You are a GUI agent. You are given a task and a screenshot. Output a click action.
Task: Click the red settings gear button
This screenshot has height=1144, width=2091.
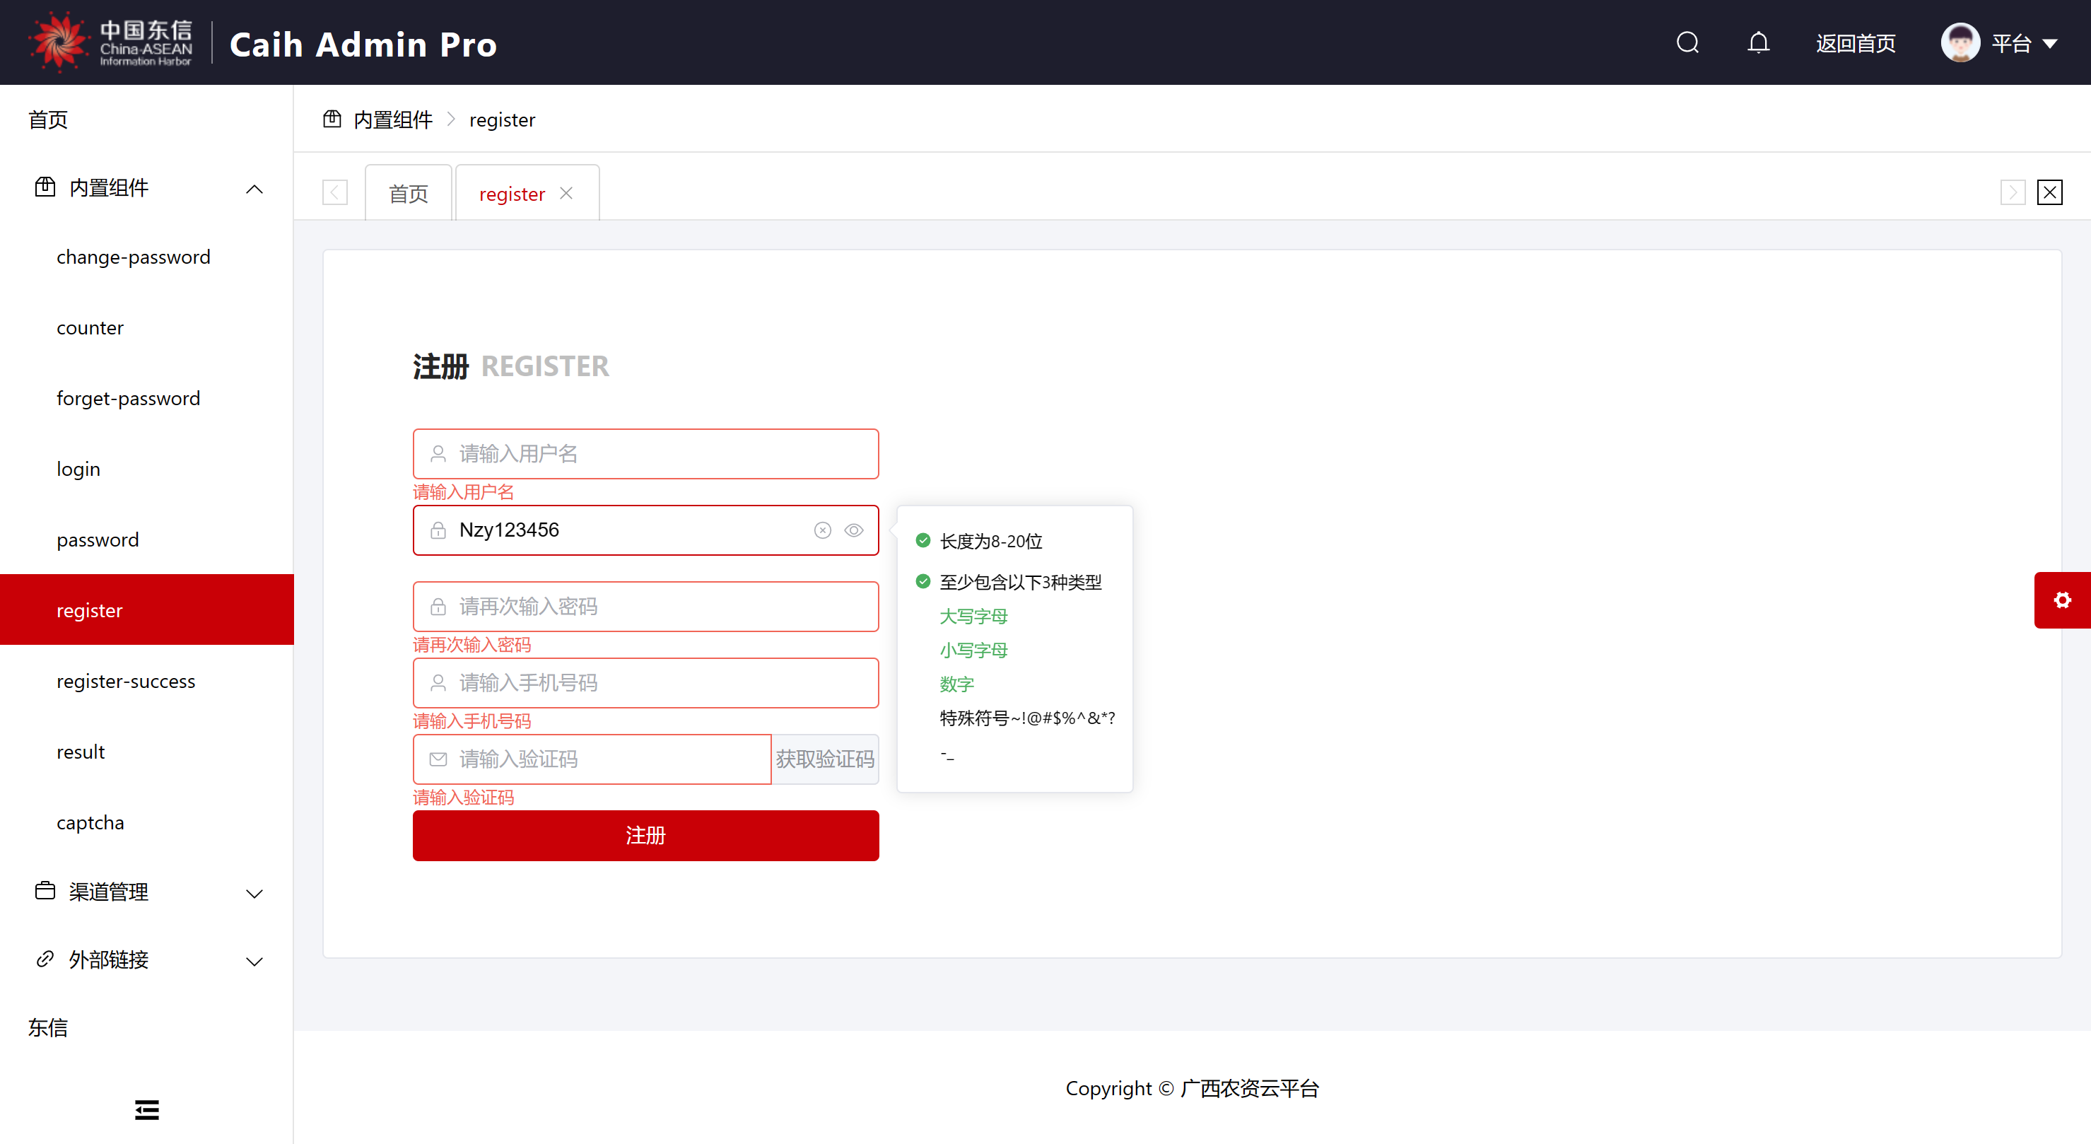pos(2062,600)
